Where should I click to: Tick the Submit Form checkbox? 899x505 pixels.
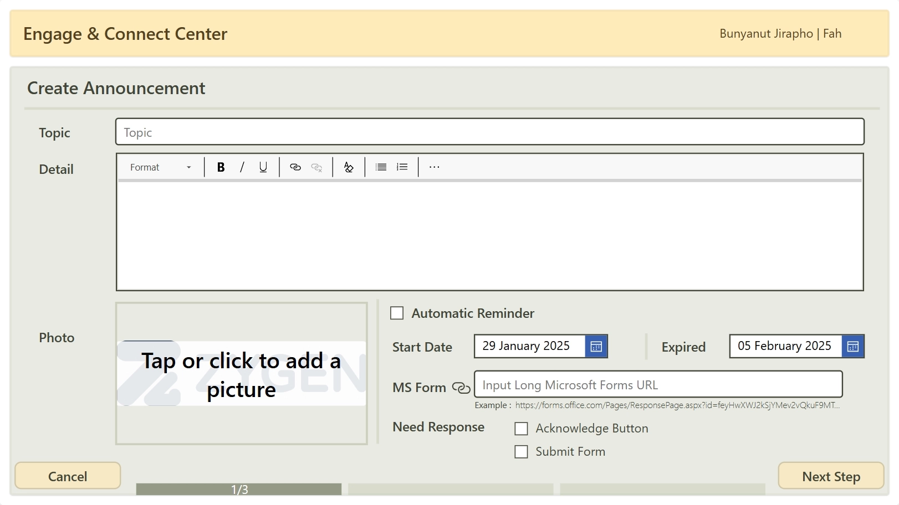click(x=521, y=452)
